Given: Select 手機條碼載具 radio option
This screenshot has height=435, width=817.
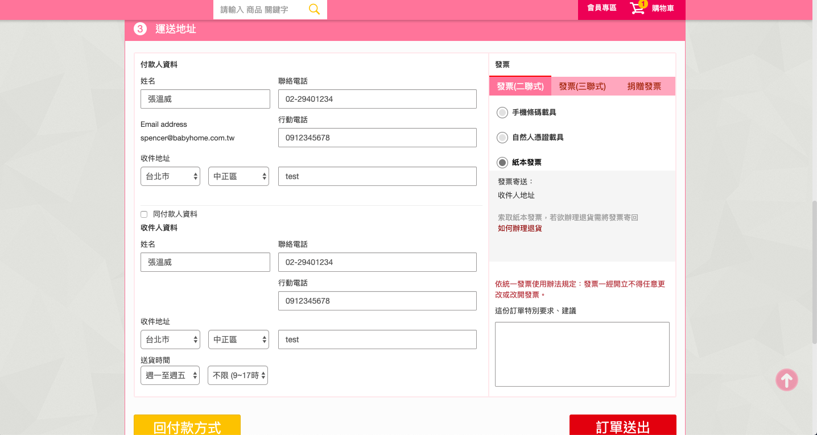Looking at the screenshot, I should pos(502,113).
